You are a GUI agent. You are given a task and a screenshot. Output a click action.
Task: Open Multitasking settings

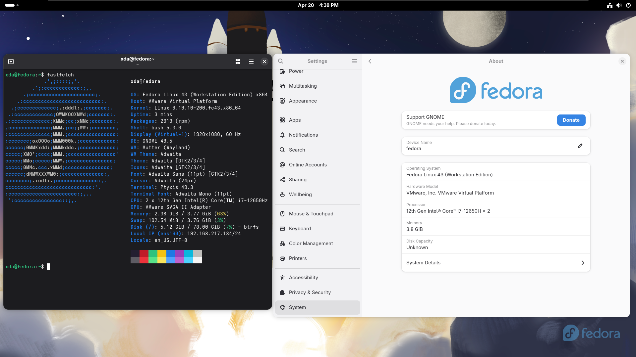[x=318, y=86]
